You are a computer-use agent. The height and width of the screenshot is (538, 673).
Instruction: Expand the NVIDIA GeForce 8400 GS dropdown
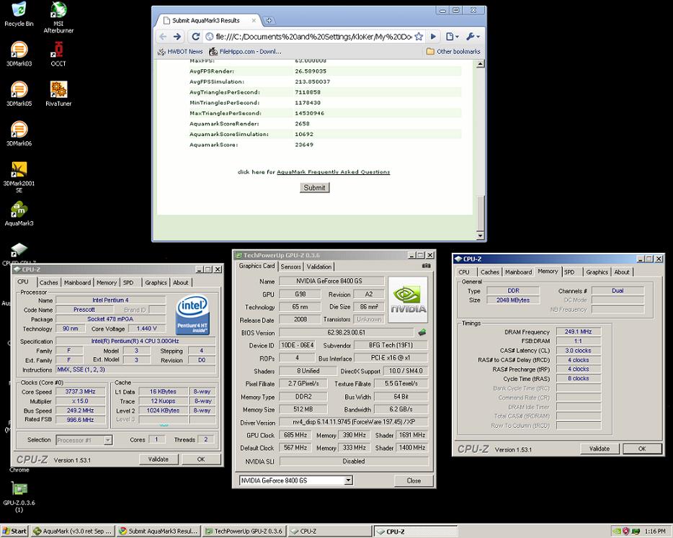click(x=349, y=480)
